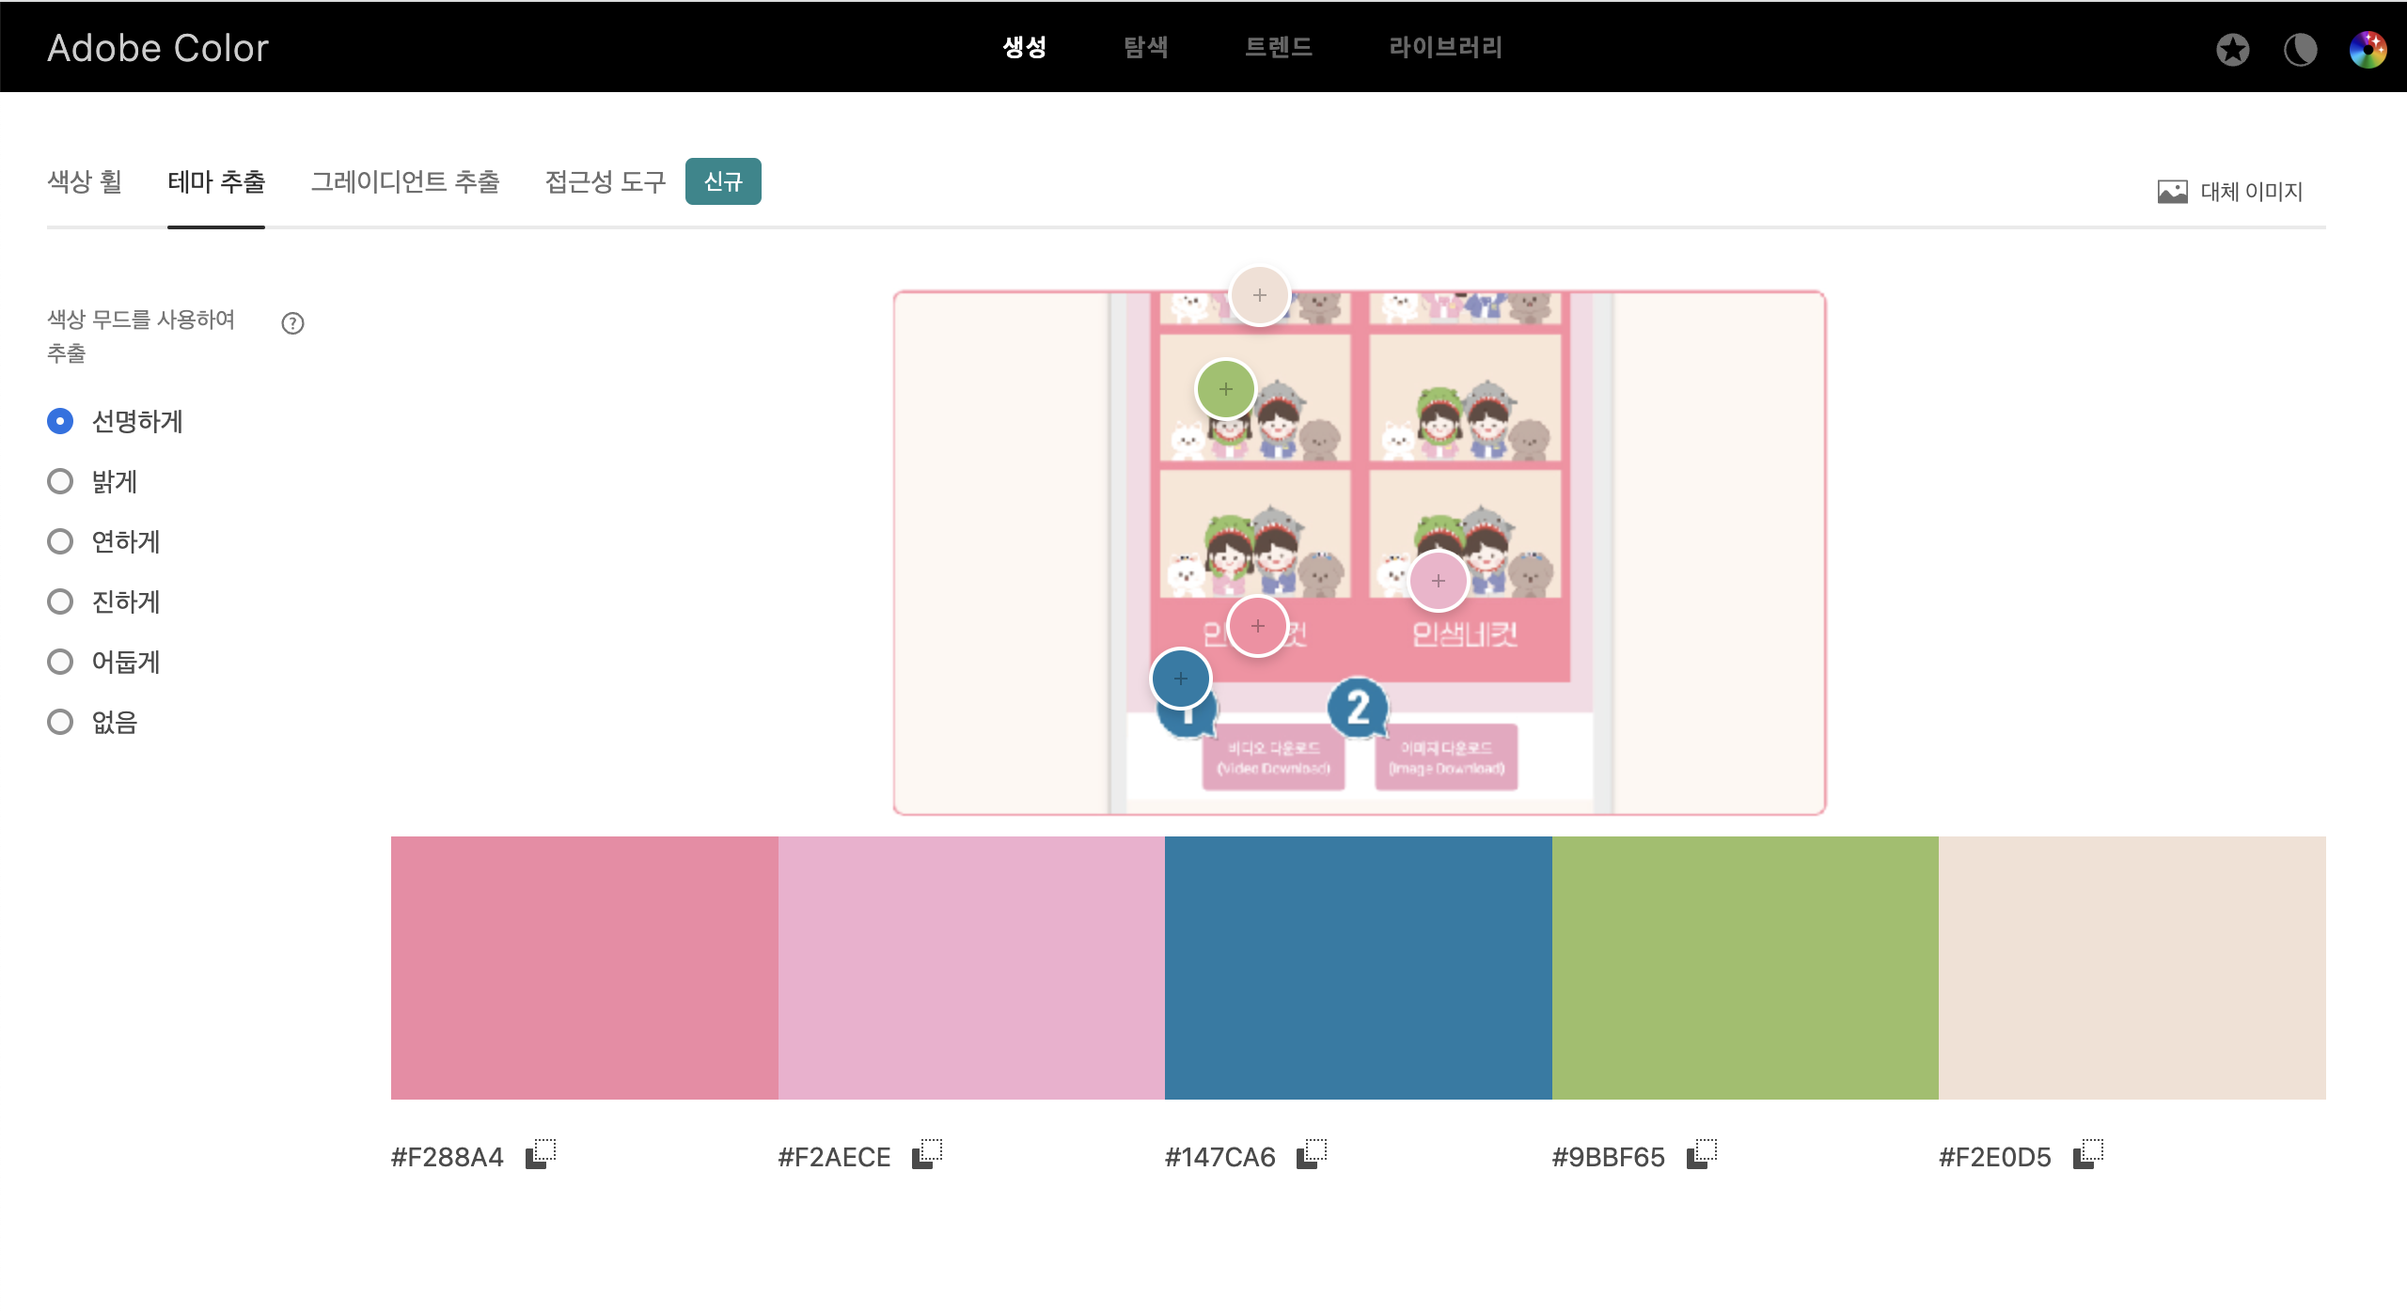
Task: Copy hex code #F2E0D5 icon
Action: coord(2088,1153)
